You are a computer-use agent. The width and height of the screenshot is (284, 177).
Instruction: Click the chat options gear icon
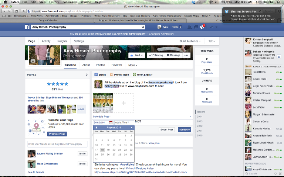276,174
